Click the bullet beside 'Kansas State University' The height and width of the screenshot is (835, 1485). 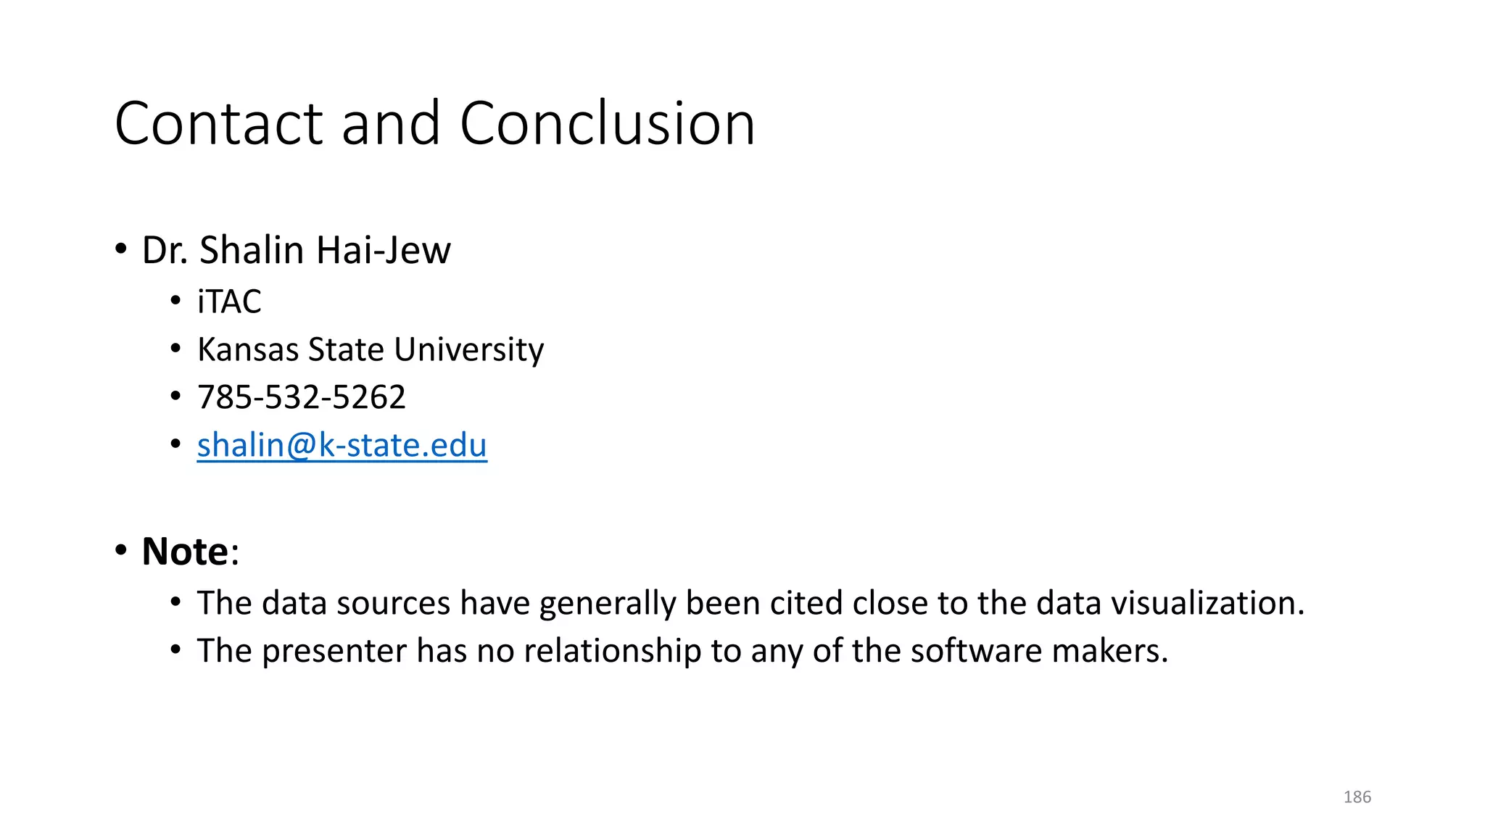175,349
